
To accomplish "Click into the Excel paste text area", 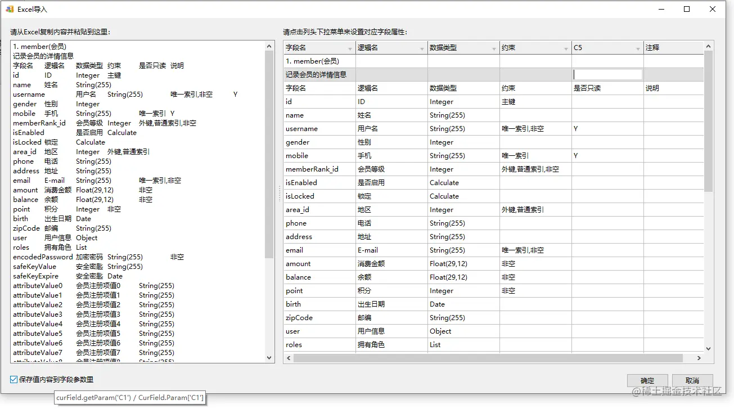I will pos(138,201).
